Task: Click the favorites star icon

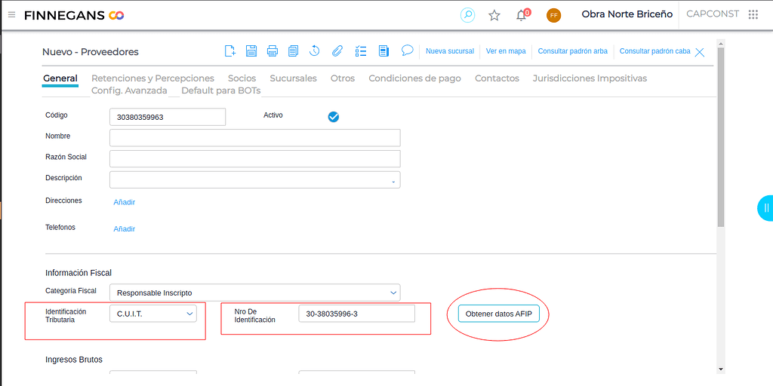Action: (494, 15)
